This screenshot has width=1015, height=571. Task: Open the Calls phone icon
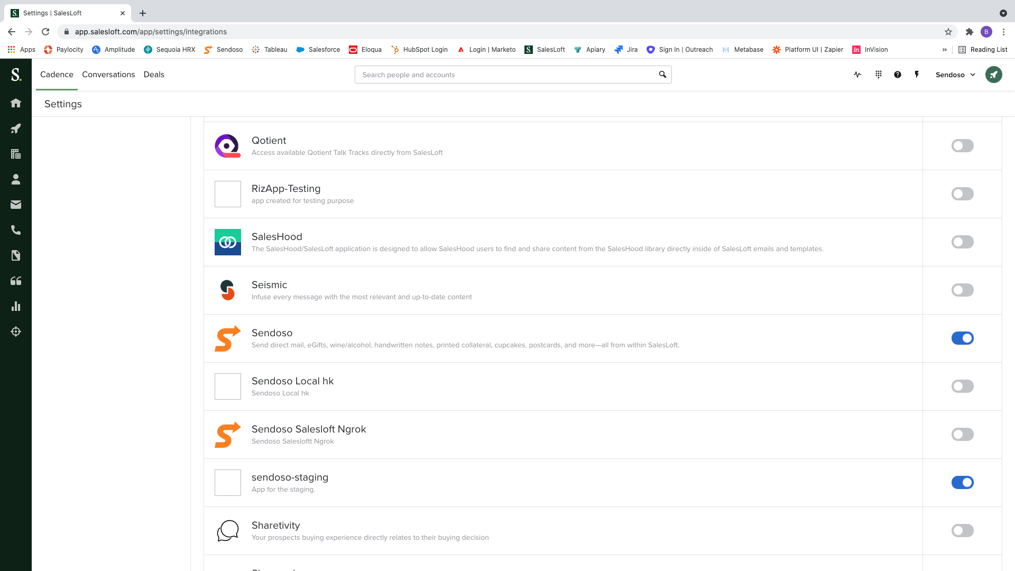coord(16,230)
